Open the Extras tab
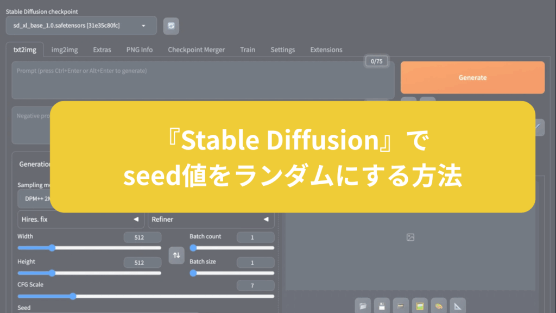Image resolution: width=556 pixels, height=313 pixels. (102, 49)
